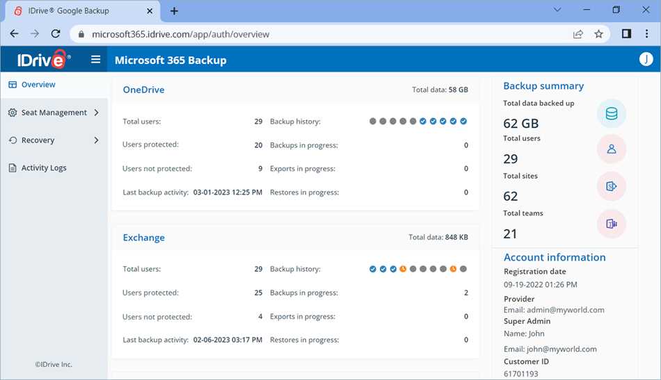Close the IDrive Google Backup tab
This screenshot has width=661, height=380.
pos(150,11)
